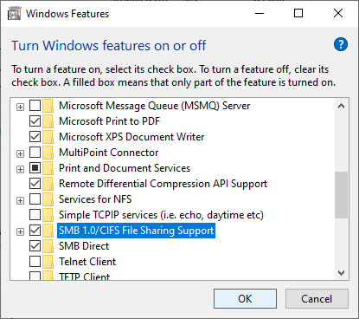Tick Simple TCPIP services checkbox
Image resolution: width=359 pixels, height=319 pixels.
tap(35, 215)
